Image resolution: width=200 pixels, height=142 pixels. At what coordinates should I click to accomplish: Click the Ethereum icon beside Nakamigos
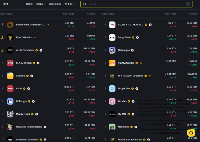point(132,50)
